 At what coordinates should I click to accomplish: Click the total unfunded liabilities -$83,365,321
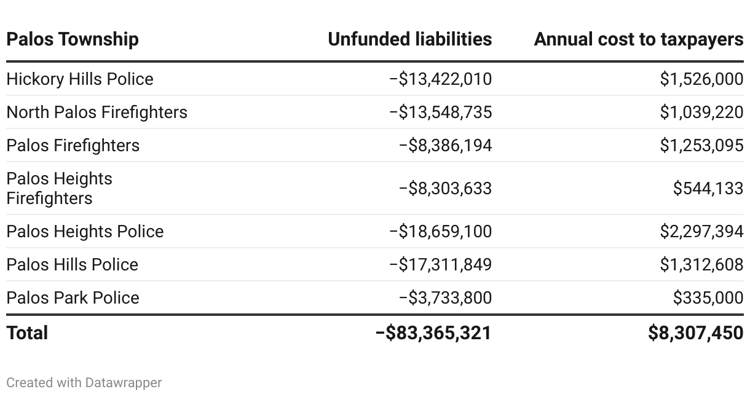click(x=433, y=332)
